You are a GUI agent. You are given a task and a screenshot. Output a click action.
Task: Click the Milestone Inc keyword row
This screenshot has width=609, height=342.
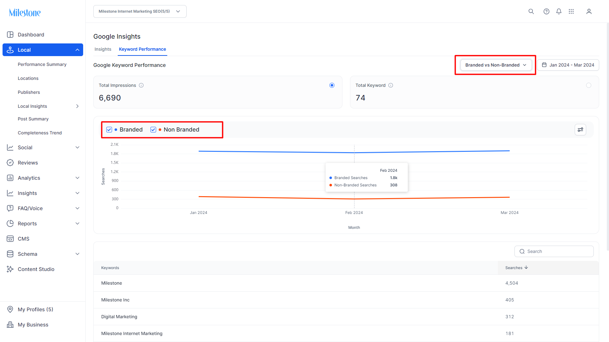346,300
